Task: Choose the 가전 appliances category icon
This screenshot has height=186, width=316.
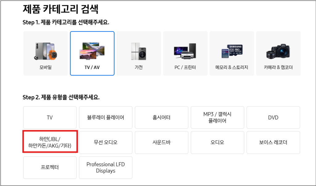Action: click(x=139, y=53)
